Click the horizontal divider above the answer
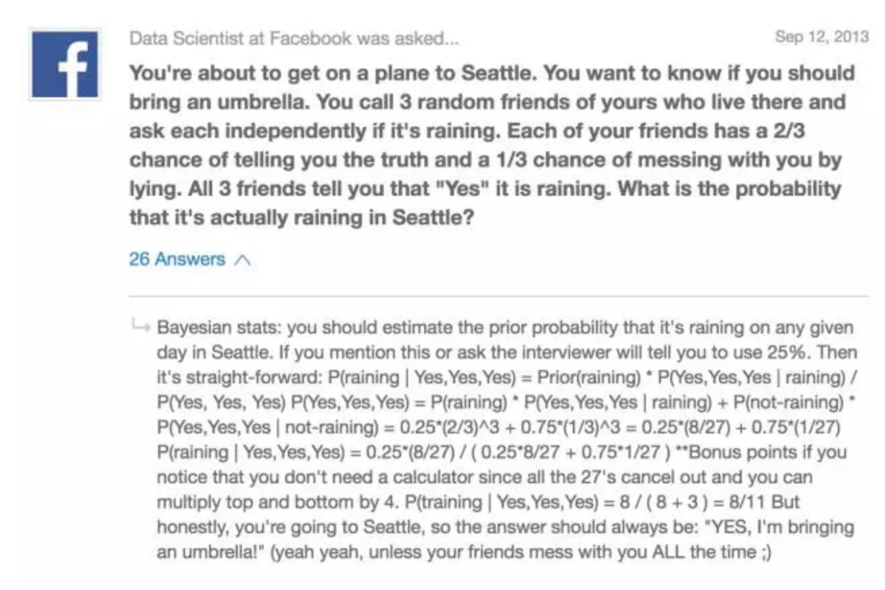This screenshot has width=885, height=590. coord(499,296)
